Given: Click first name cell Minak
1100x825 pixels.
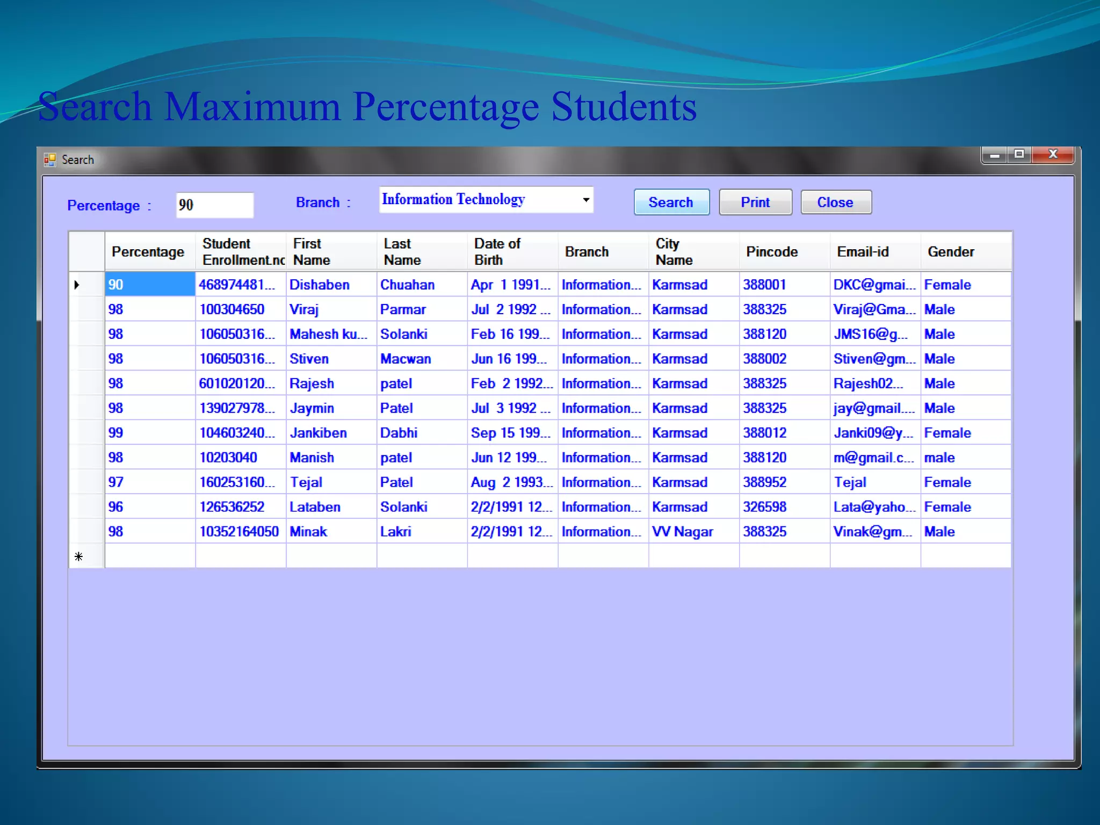Looking at the screenshot, I should click(331, 532).
